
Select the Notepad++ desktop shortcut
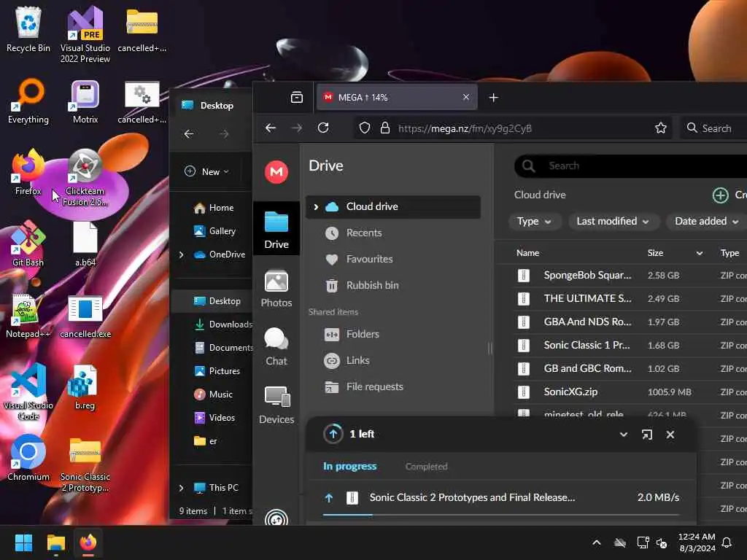click(28, 315)
